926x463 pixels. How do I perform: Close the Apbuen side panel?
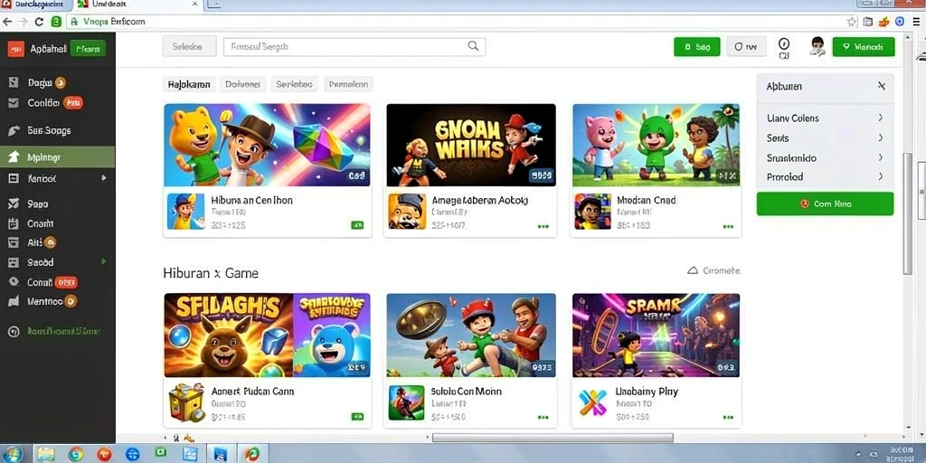(881, 86)
